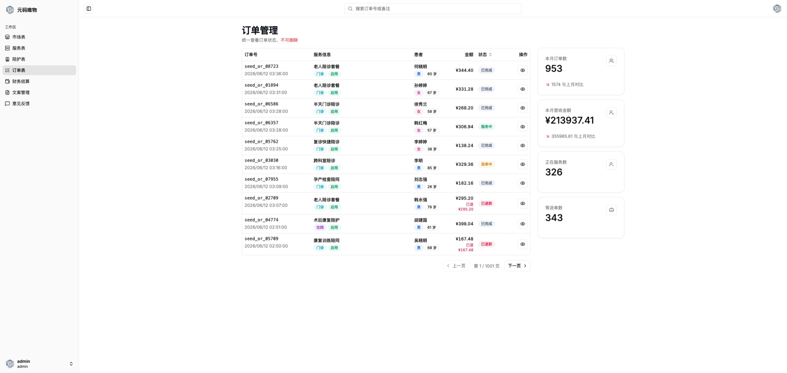Click the 上一页 previous page button
The image size is (787, 373).
[x=456, y=266]
